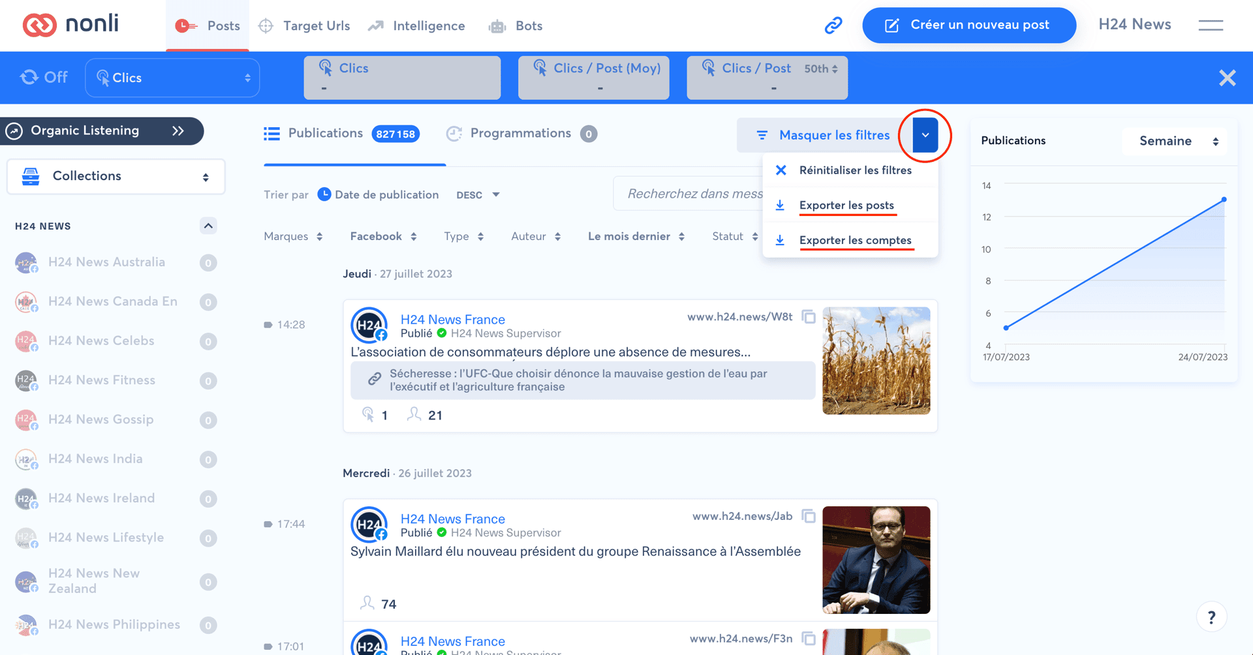Open the Facebook network filter
The height and width of the screenshot is (655, 1253).
click(x=384, y=236)
